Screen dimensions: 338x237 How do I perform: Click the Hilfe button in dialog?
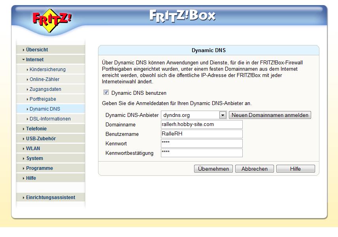pyautogui.click(x=296, y=169)
